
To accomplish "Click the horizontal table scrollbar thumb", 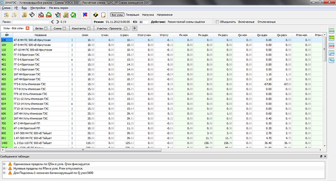I will pyautogui.click(x=83, y=150).
